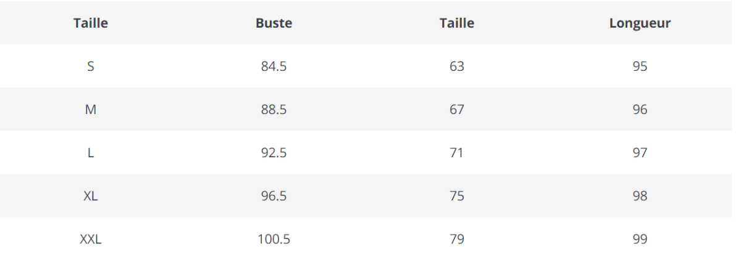Select the length value 98
Image resolution: width=741 pixels, height=265 pixels.
[640, 196]
